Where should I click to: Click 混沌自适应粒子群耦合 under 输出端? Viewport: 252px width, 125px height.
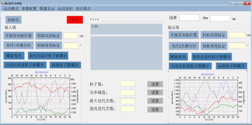point(212,57)
